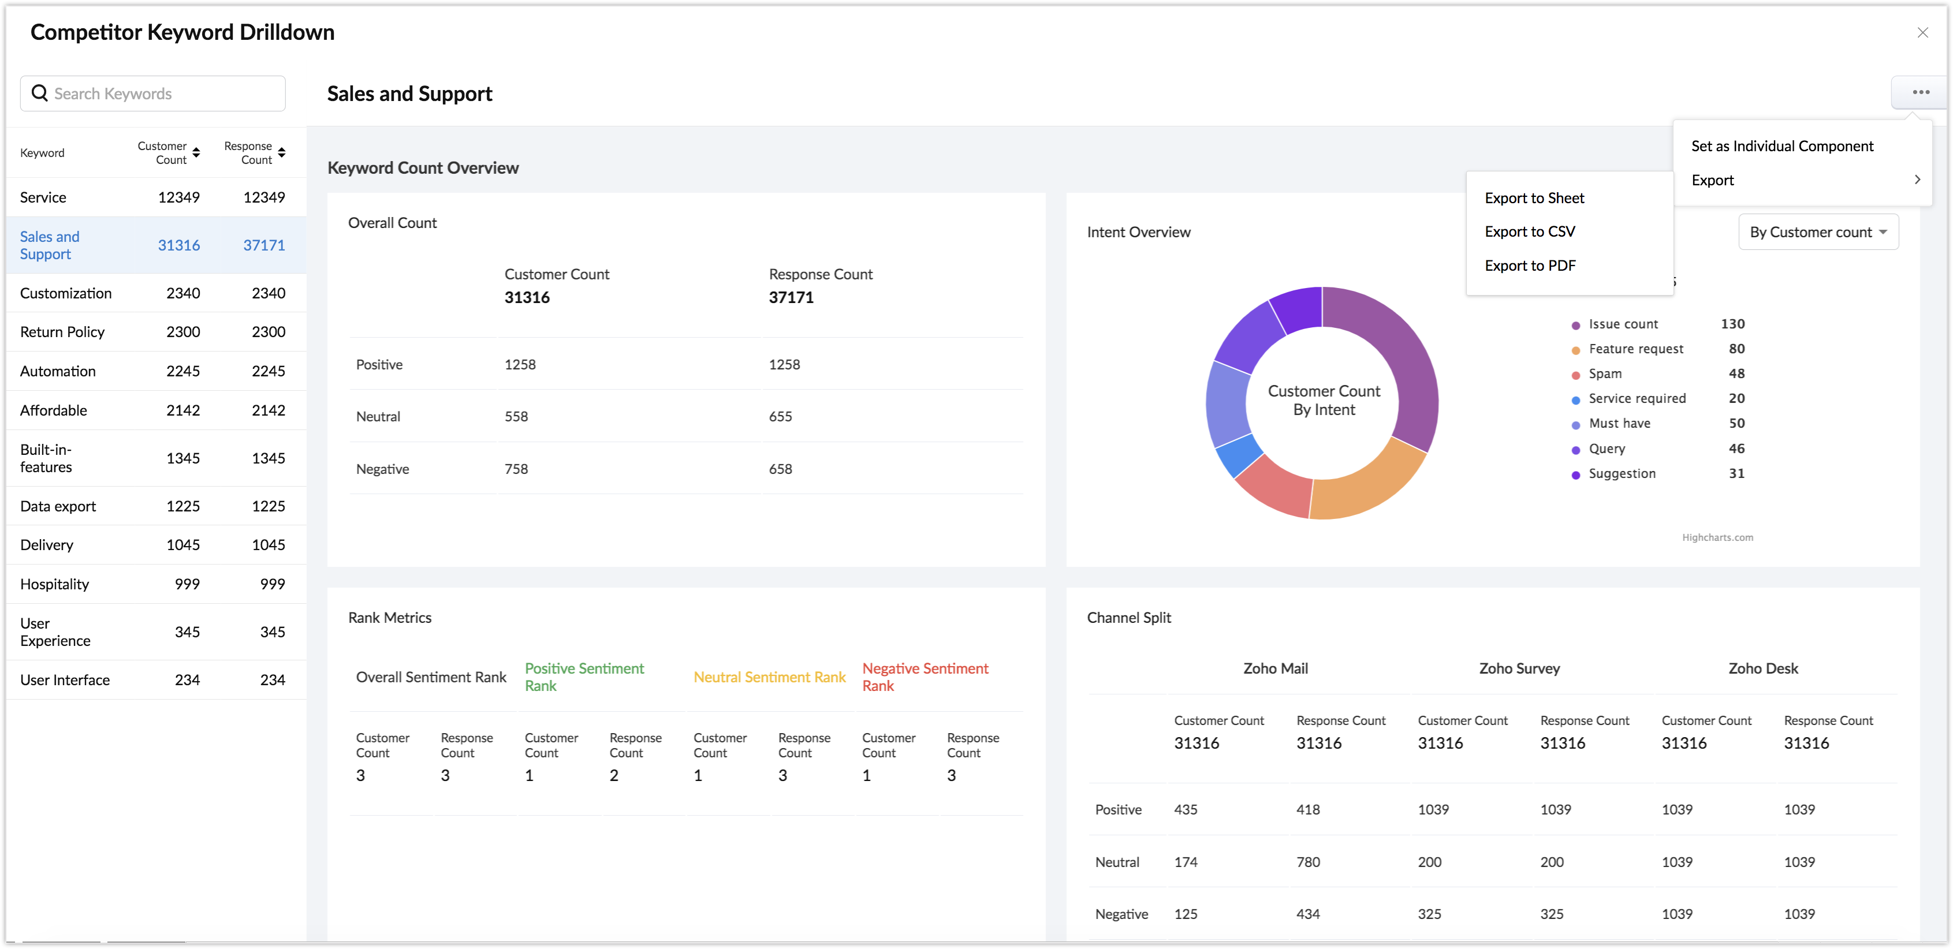Toggle Issue count legend dot
This screenshot has width=1953, height=949.
tap(1575, 325)
